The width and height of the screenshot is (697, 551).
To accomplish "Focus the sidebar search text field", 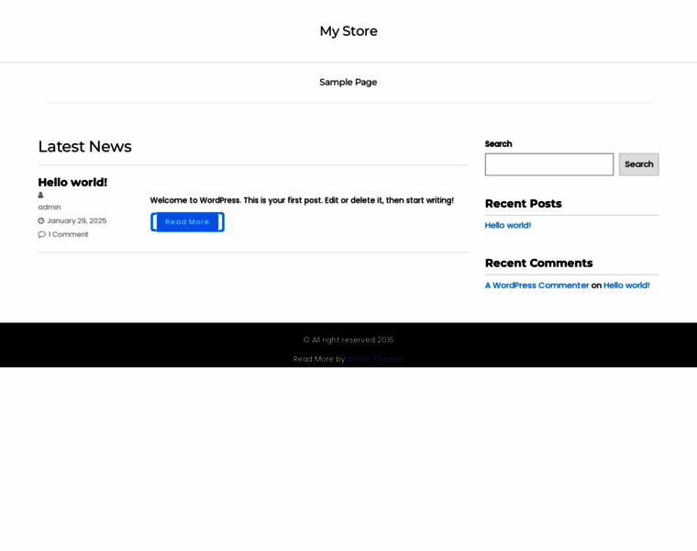I will coord(548,164).
